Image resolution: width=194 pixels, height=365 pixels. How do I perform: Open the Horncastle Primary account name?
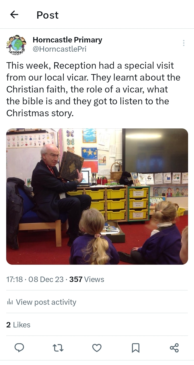[x=67, y=40]
